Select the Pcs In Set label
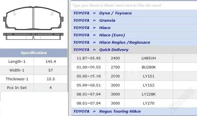197x116 pixels. point(17,88)
